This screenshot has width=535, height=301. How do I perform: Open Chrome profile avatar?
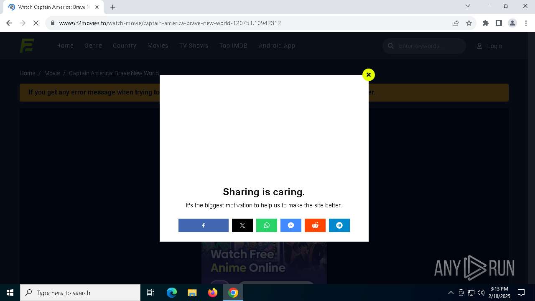pos(512,23)
